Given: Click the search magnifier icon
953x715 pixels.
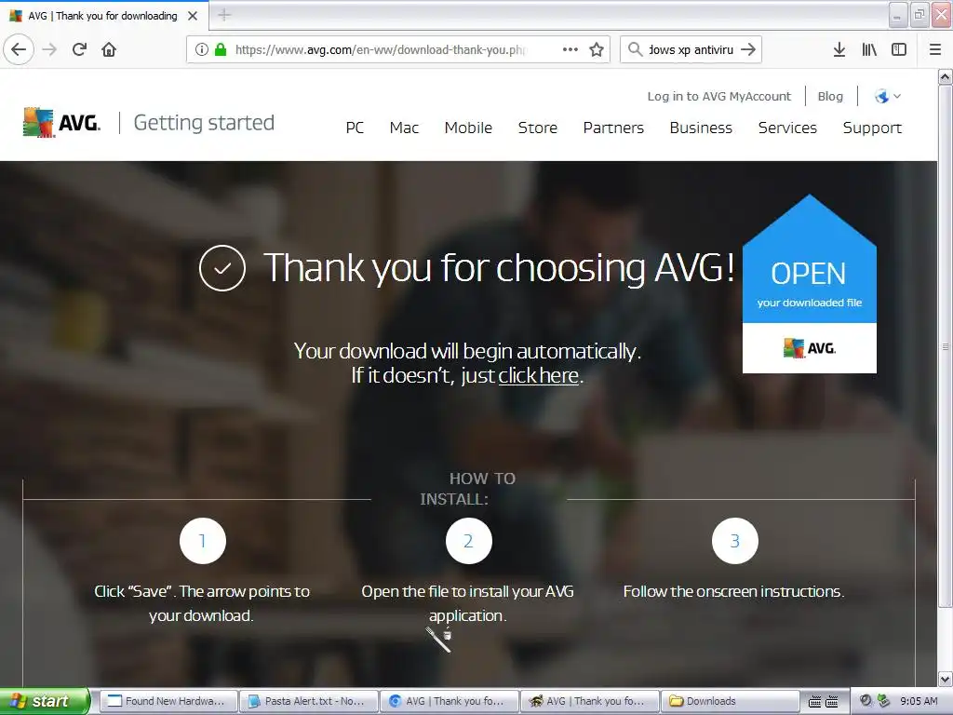Looking at the screenshot, I should tap(635, 49).
